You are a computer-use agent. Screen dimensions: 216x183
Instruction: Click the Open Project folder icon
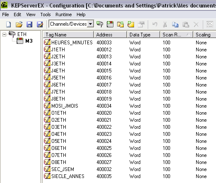pyautogui.click(x=19, y=24)
